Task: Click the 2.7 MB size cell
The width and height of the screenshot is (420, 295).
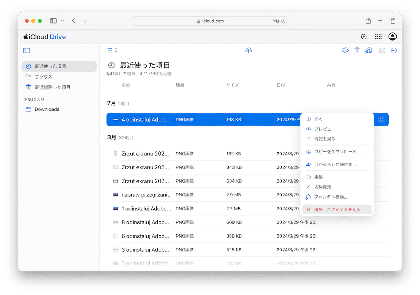Action: point(233,209)
